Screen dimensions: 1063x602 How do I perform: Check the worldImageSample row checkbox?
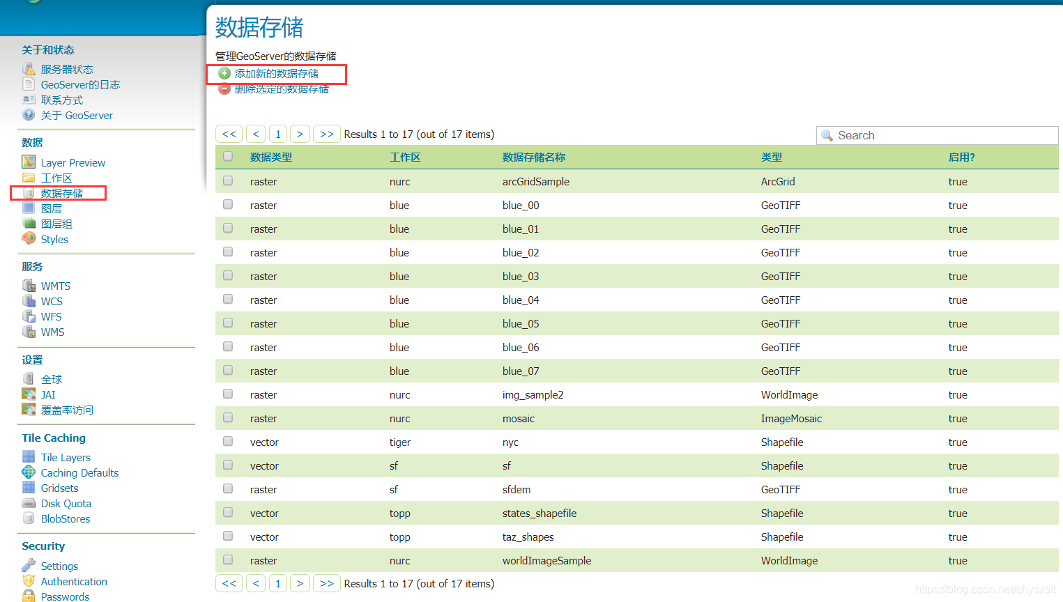tap(228, 559)
